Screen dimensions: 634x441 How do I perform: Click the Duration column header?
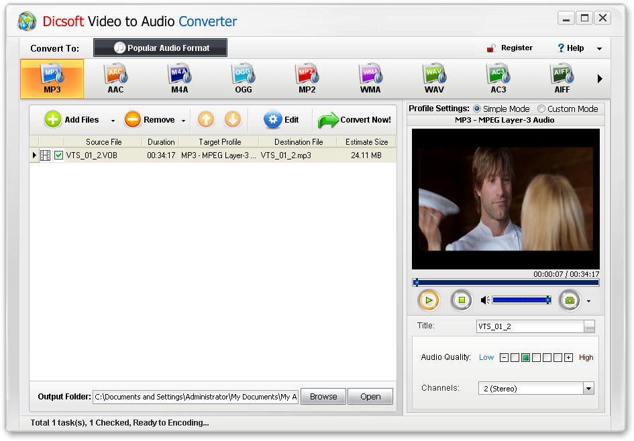coord(161,142)
